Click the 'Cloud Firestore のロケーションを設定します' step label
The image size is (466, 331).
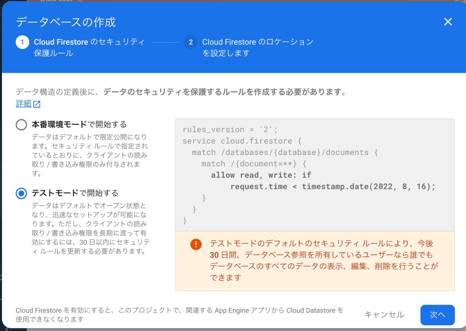[258, 47]
